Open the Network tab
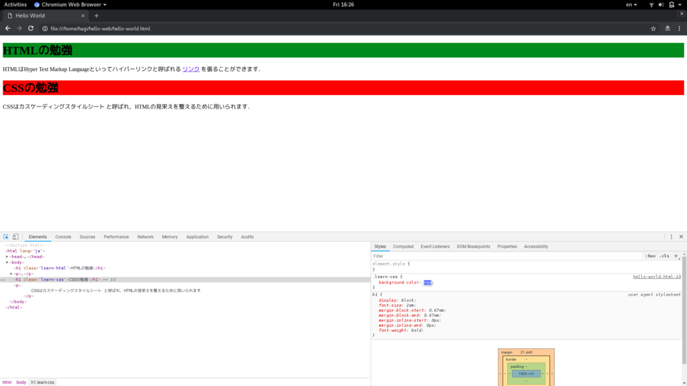 pyautogui.click(x=146, y=237)
